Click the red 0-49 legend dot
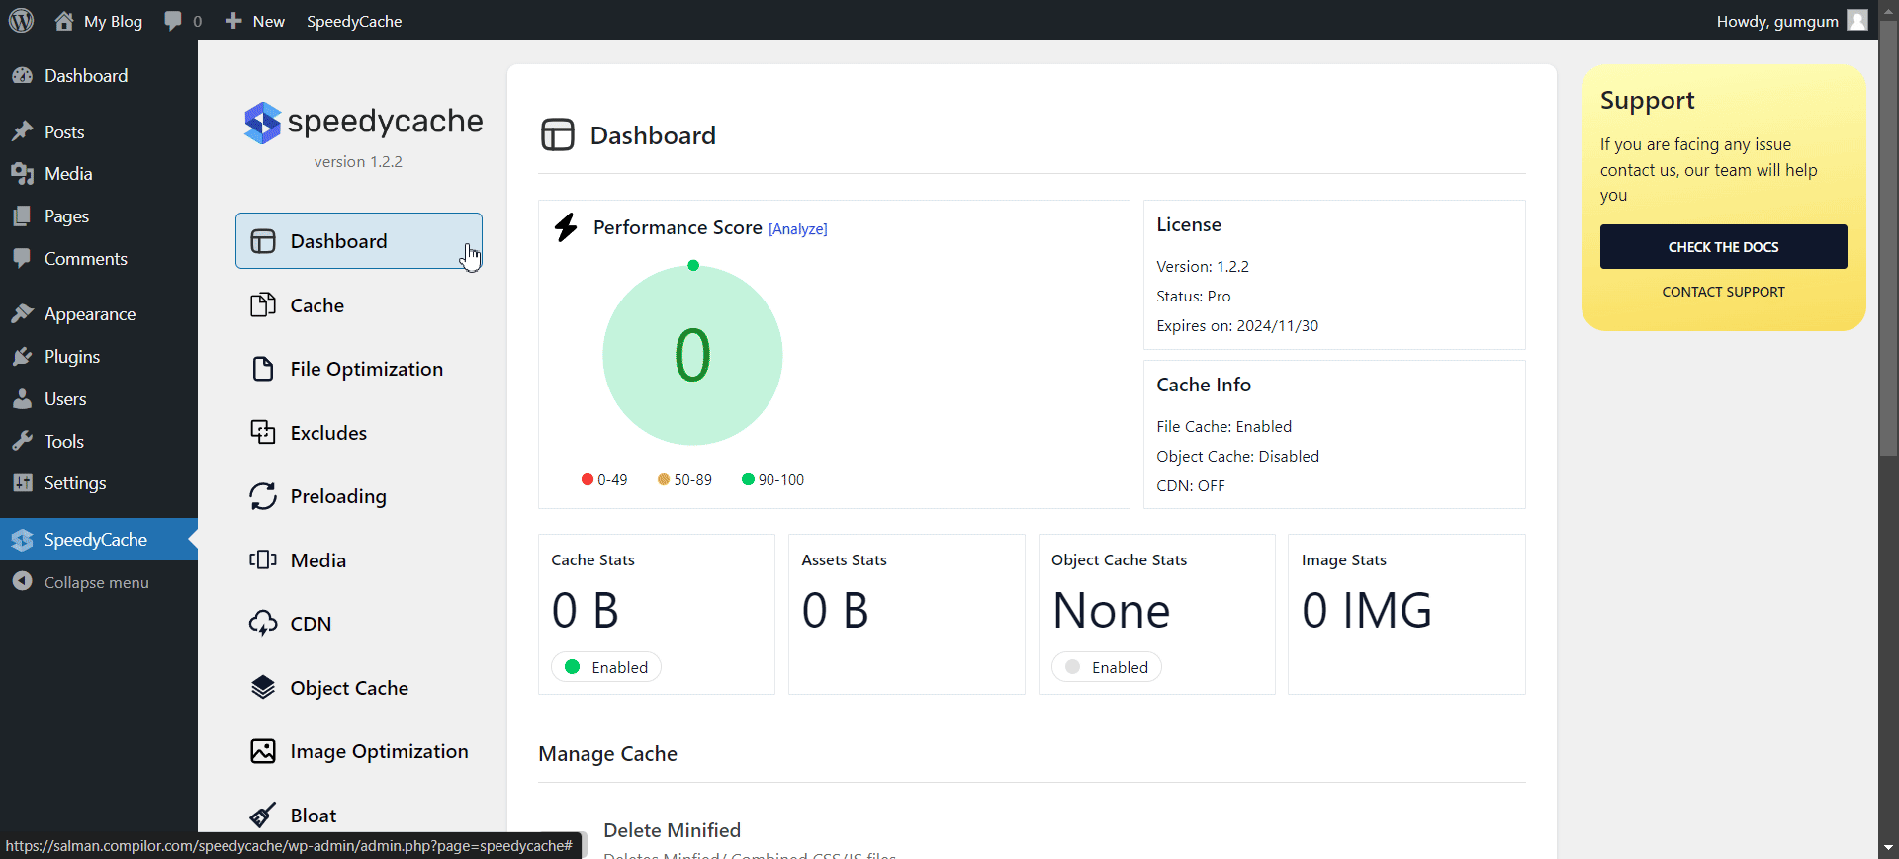The width and height of the screenshot is (1899, 859). (588, 479)
